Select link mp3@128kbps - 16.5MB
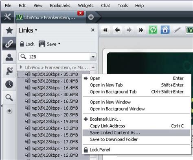This screenshot has height=160, width=193. [x=53, y=101]
